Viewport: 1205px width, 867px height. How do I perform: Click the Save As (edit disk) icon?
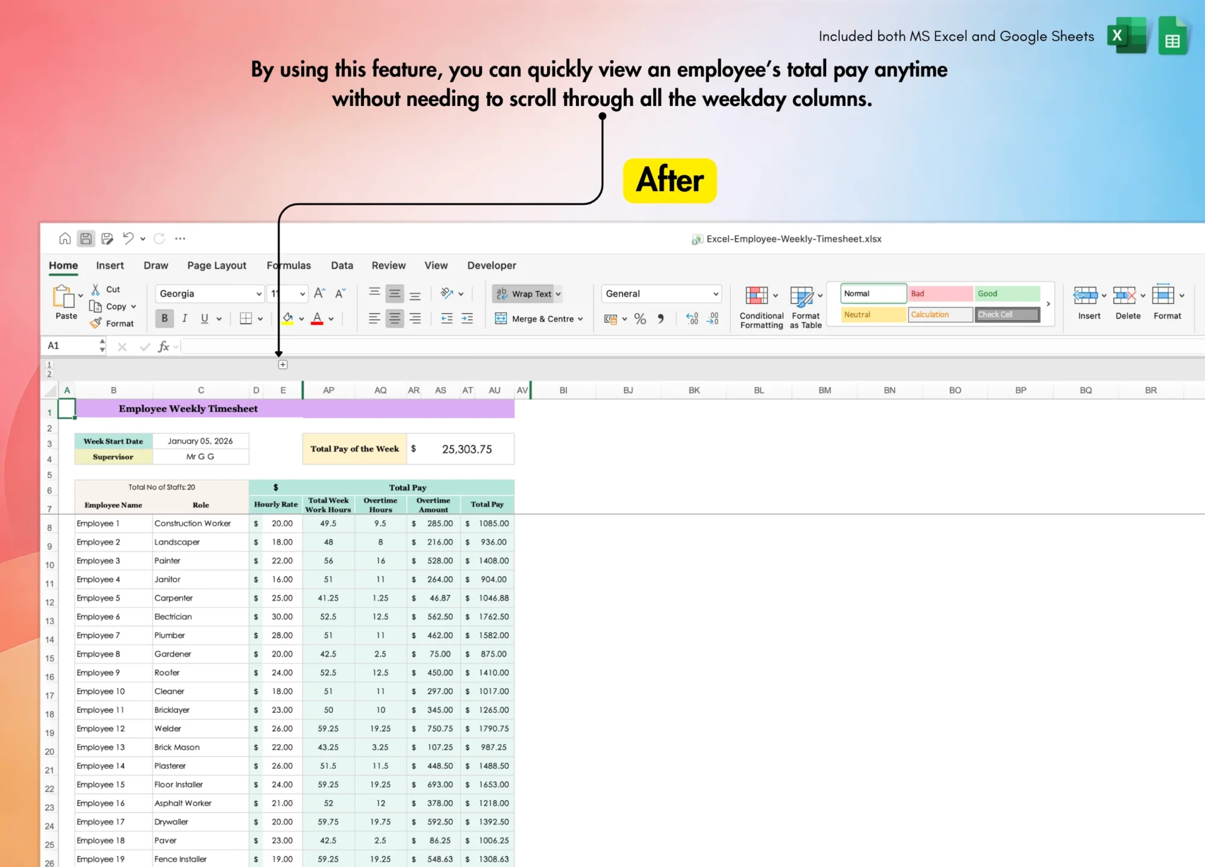click(x=107, y=238)
